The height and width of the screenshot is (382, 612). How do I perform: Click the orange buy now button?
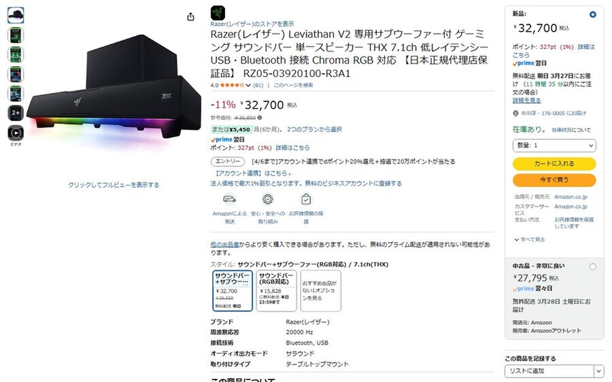click(554, 180)
